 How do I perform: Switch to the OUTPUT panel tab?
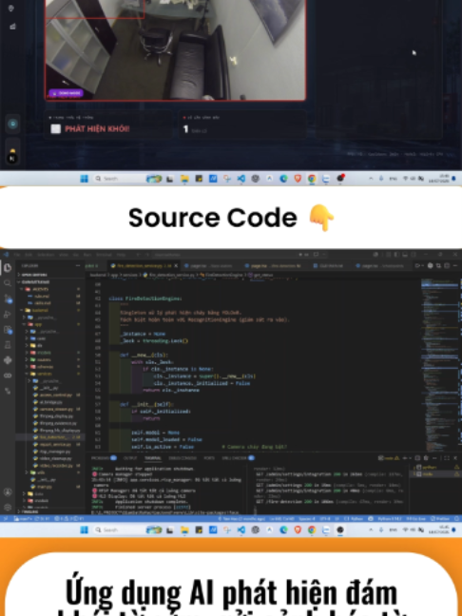click(130, 458)
